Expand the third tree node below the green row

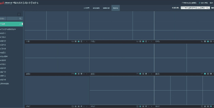tap(0, 37)
